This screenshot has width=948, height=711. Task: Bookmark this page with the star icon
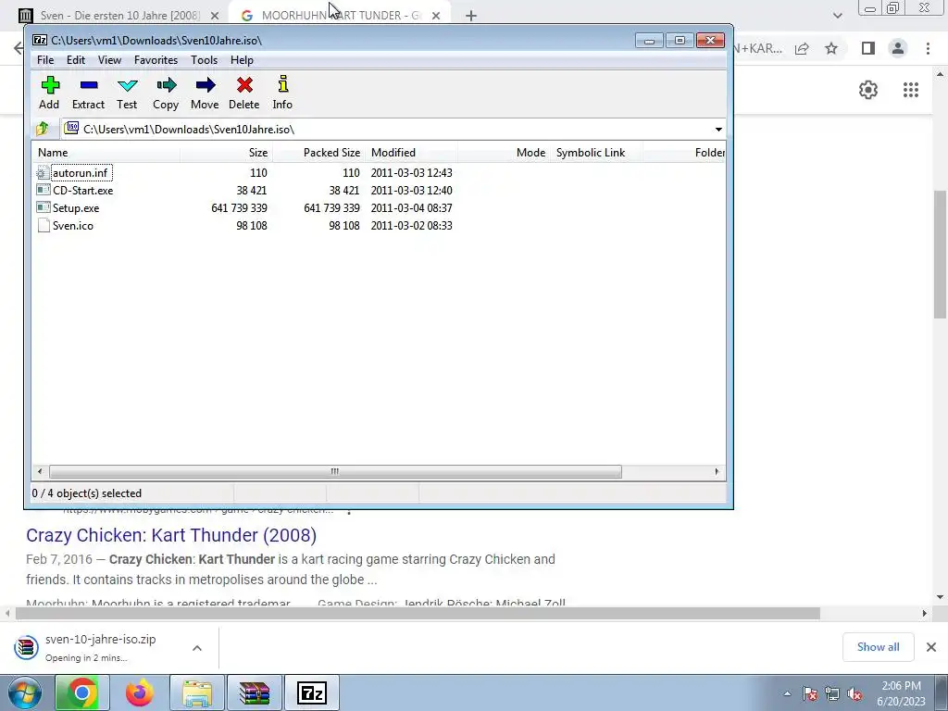pyautogui.click(x=832, y=48)
